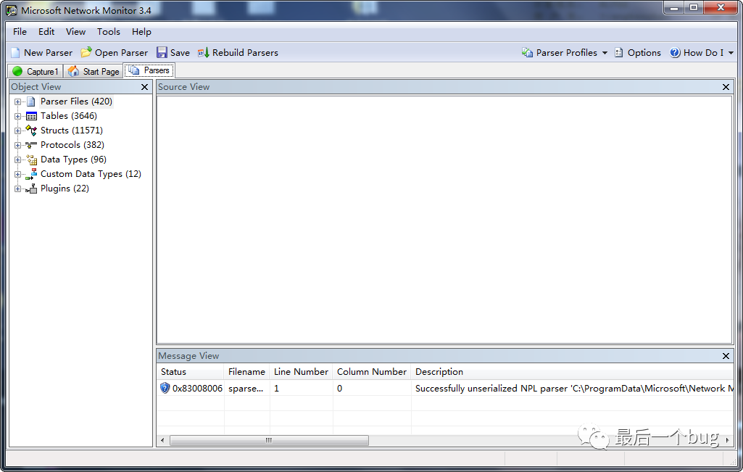Select the Protocols (382) label

coord(72,145)
